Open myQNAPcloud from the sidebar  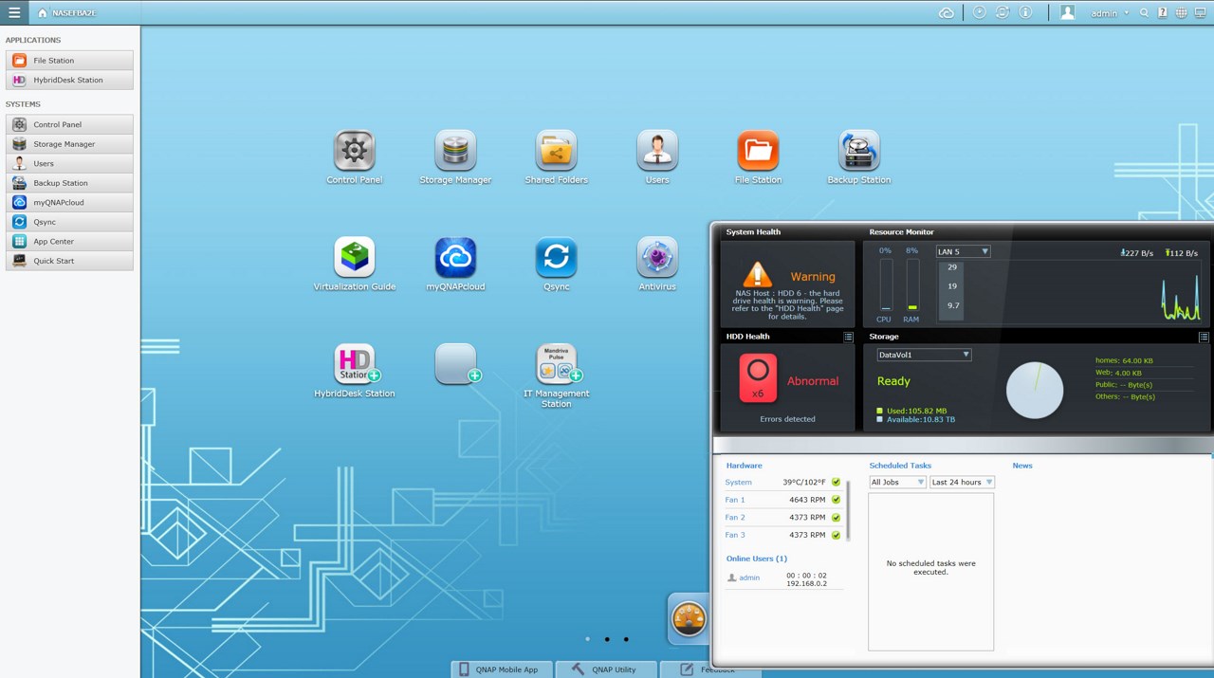coord(69,202)
